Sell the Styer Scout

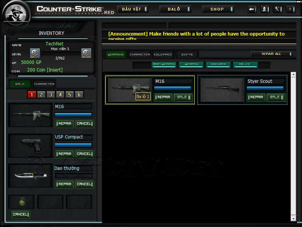point(276,97)
